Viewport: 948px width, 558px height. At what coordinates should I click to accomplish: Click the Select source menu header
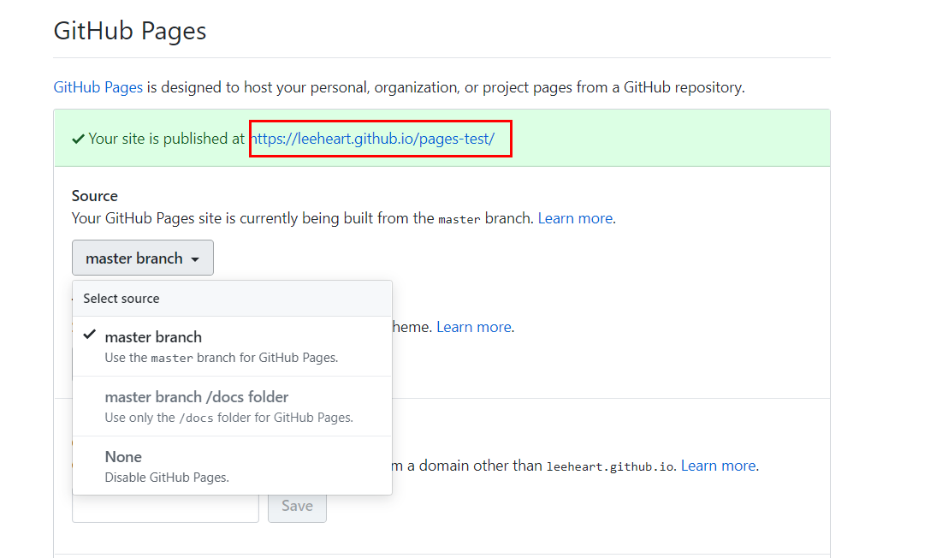point(232,299)
